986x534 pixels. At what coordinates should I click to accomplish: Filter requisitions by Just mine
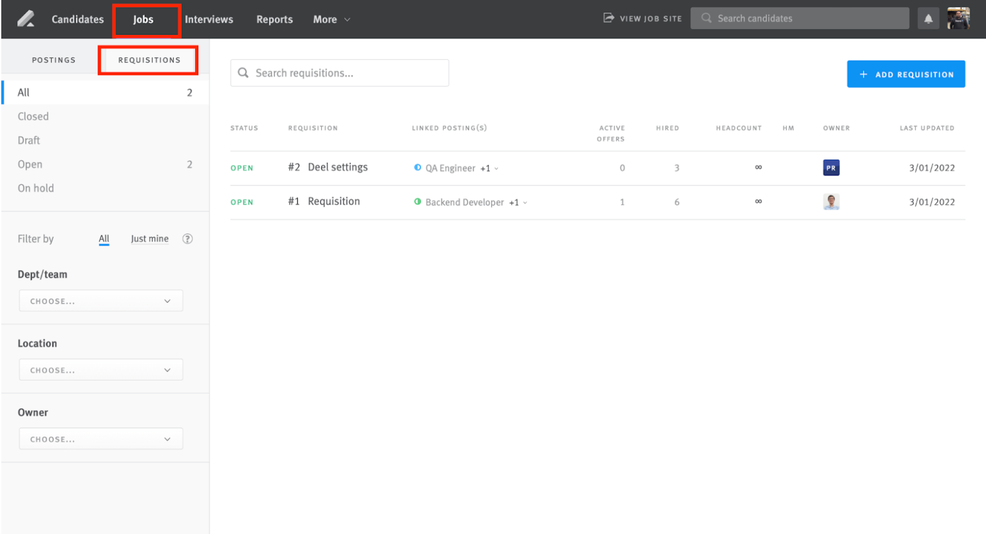point(150,239)
